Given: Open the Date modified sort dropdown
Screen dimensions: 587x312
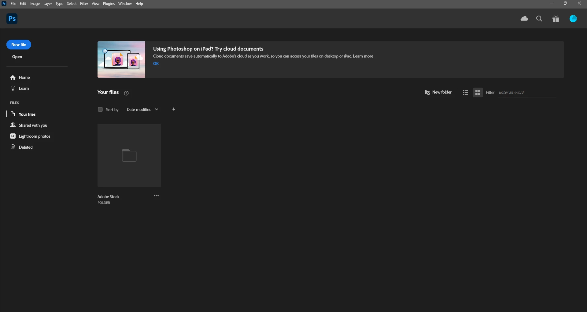Looking at the screenshot, I should (142, 110).
